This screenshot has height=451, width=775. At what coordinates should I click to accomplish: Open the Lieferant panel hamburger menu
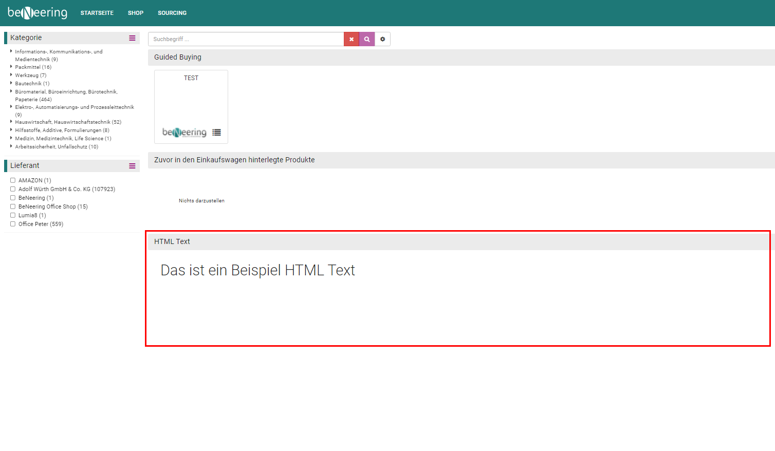point(132,166)
